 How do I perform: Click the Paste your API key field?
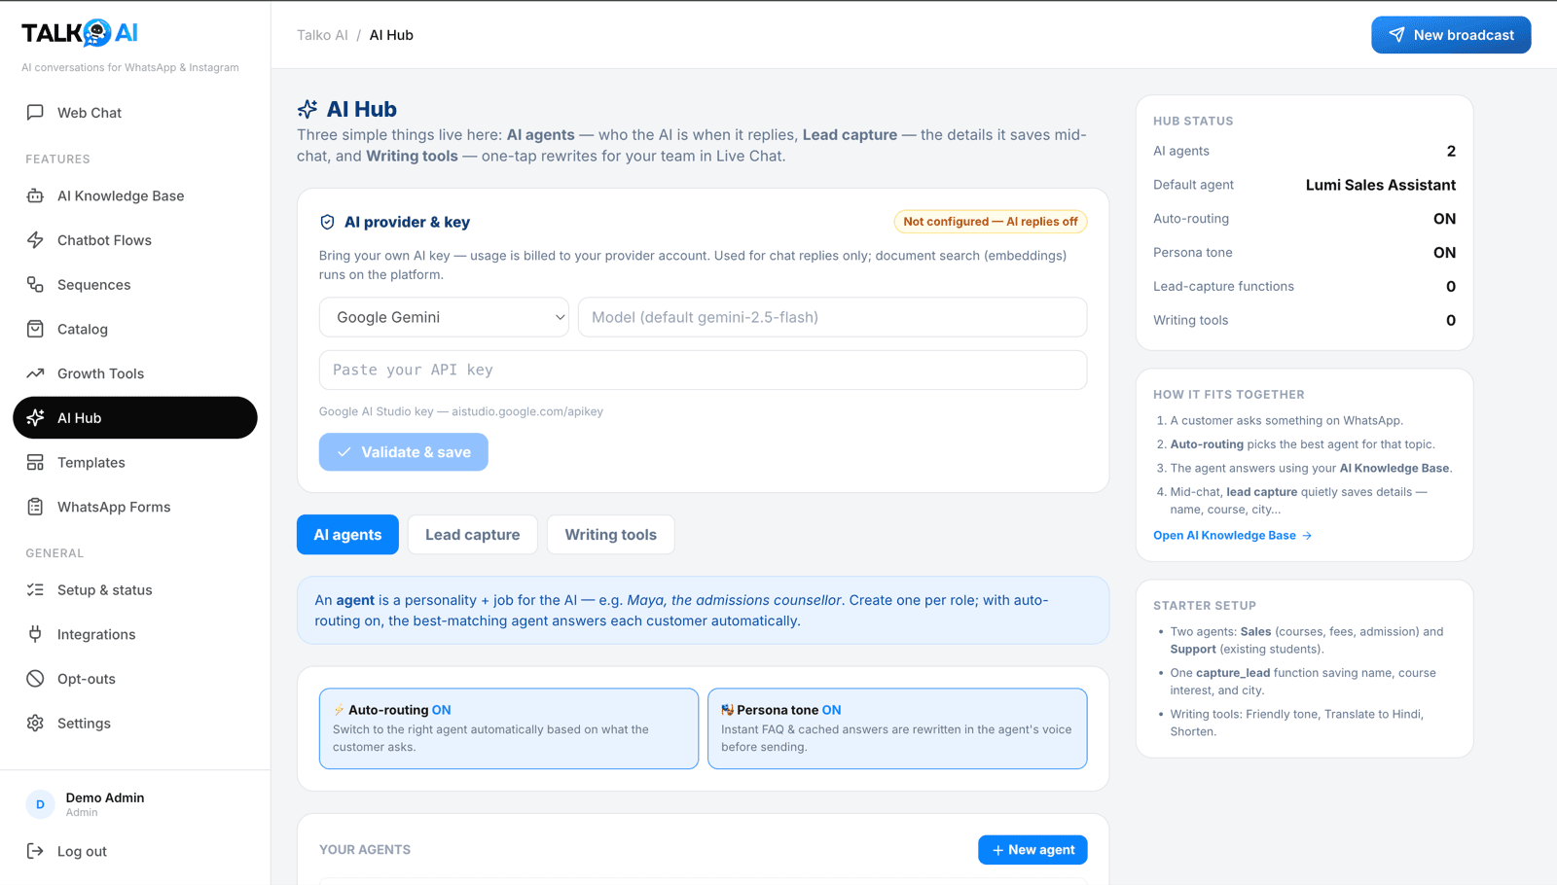(x=703, y=370)
